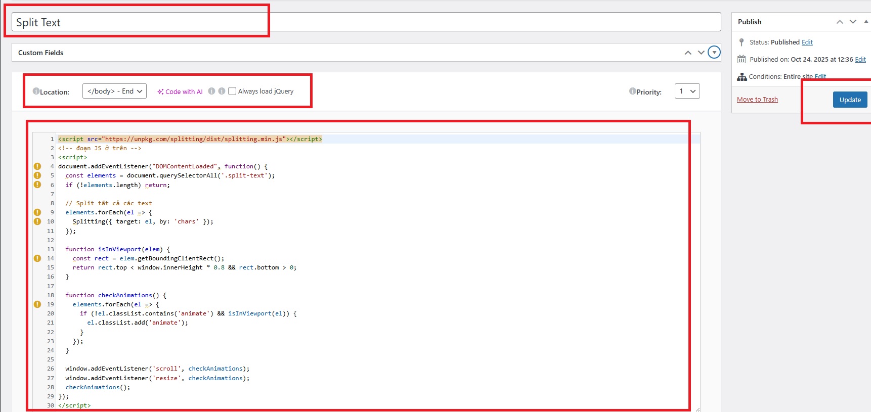The height and width of the screenshot is (412, 871).
Task: Click the Status pin icon
Action: [x=742, y=42]
